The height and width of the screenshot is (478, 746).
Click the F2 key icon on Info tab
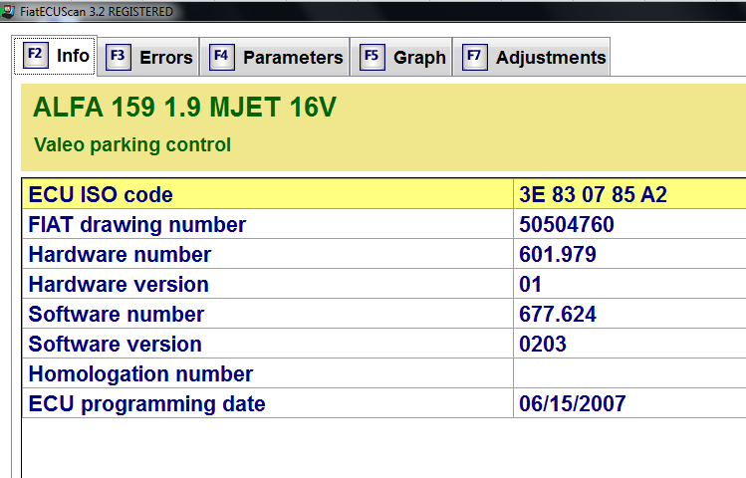[35, 56]
